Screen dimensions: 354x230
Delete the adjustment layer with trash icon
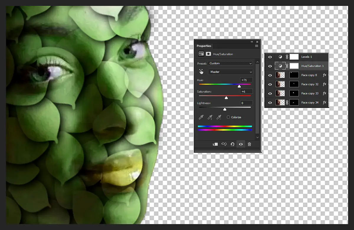click(249, 144)
